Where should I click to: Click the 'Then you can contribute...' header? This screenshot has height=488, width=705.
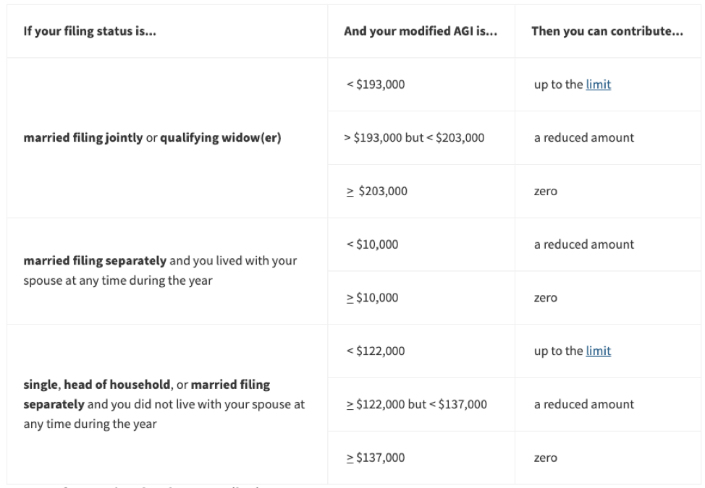607,31
